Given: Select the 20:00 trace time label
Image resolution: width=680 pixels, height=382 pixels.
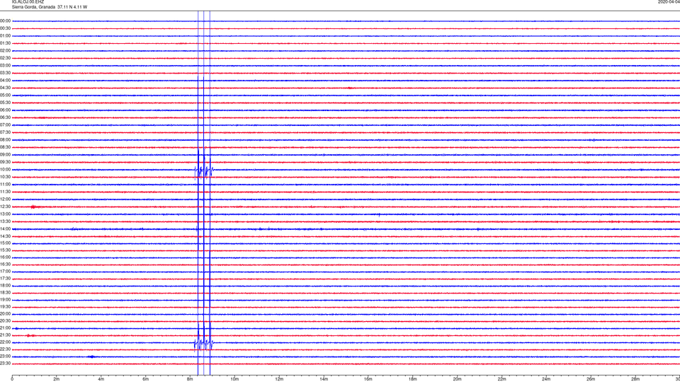Looking at the screenshot, I should click(x=5, y=314).
